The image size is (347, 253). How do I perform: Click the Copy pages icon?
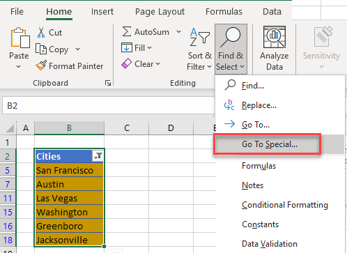click(x=41, y=49)
